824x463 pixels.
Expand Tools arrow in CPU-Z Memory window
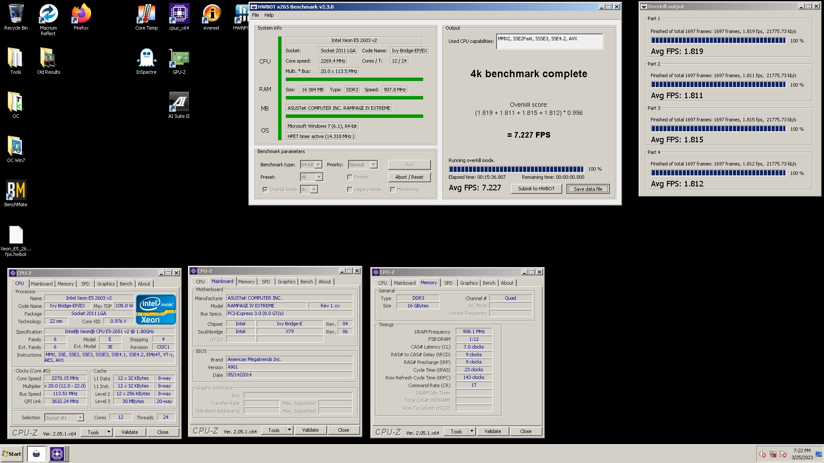click(472, 431)
